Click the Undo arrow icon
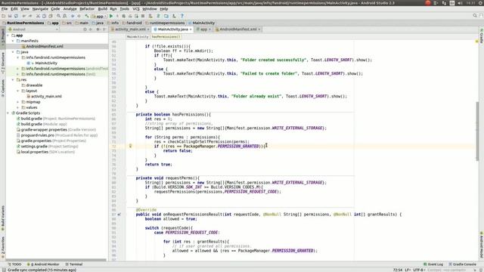484x272 pixels. click(24, 16)
